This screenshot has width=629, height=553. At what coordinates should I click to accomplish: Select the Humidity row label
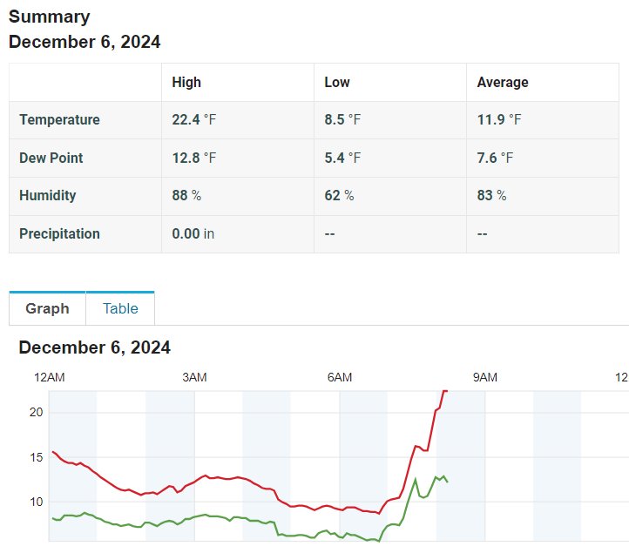47,195
